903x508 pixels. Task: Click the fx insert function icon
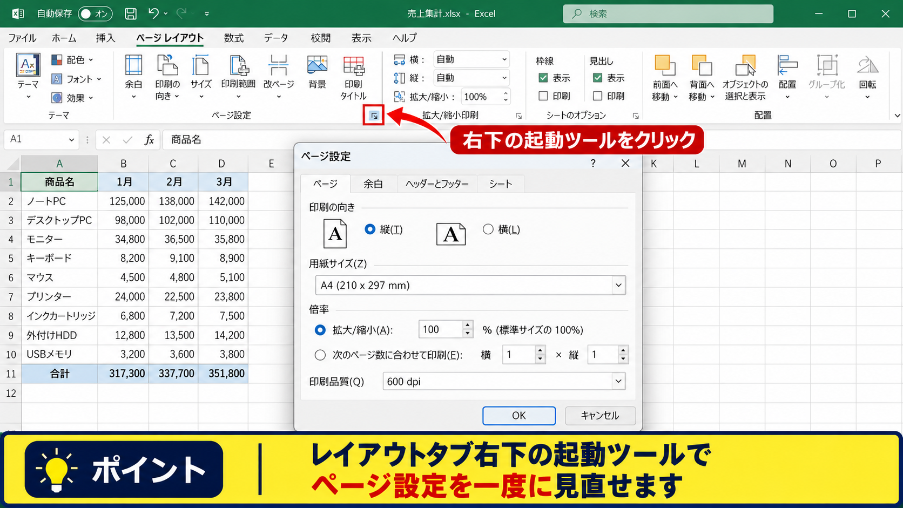point(150,140)
